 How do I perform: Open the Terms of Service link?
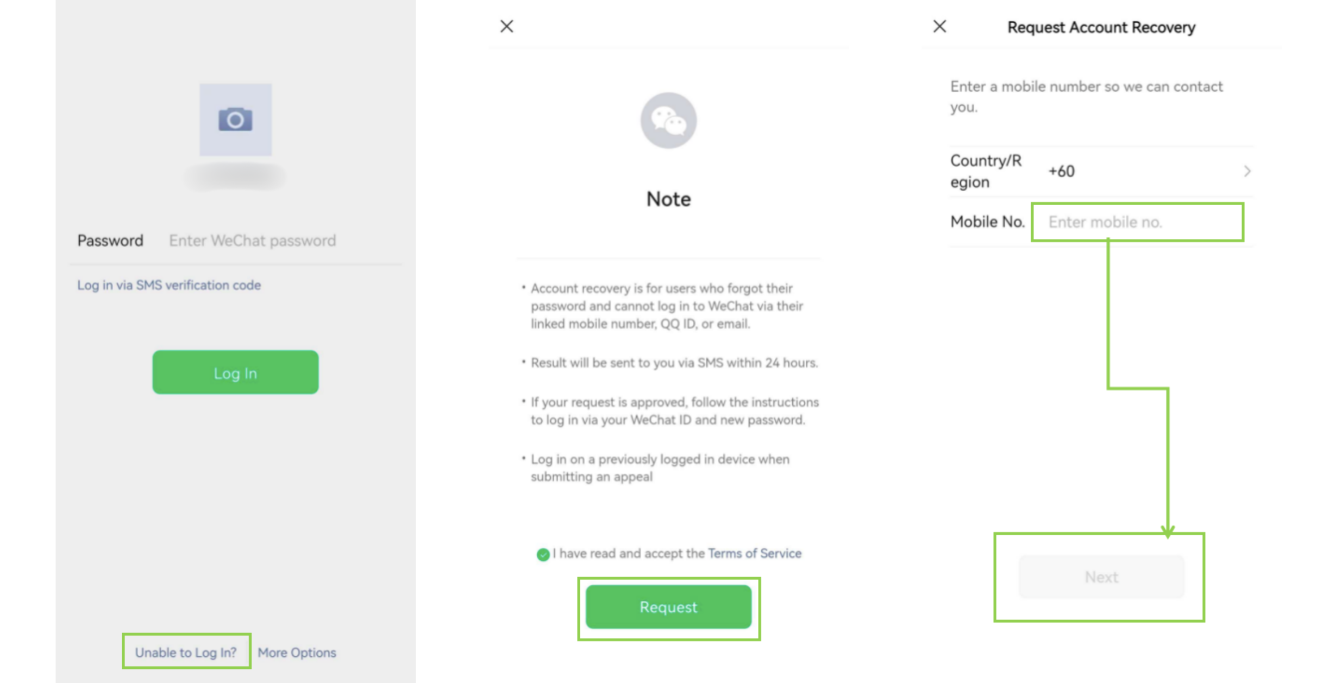(x=754, y=553)
